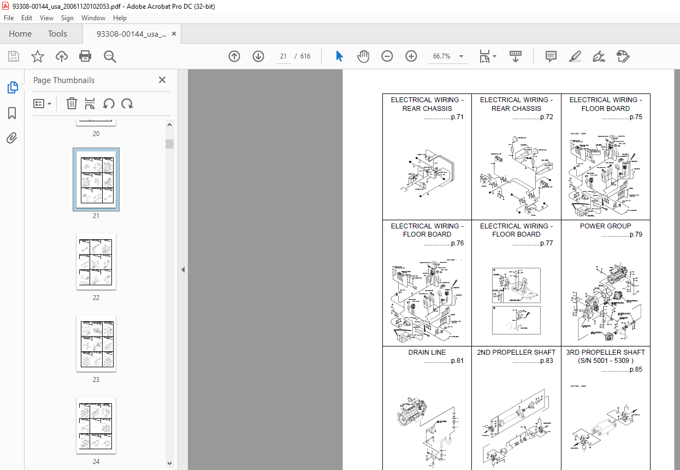This screenshot has height=470, width=680.
Task: Open the Sign menu
Action: point(67,18)
